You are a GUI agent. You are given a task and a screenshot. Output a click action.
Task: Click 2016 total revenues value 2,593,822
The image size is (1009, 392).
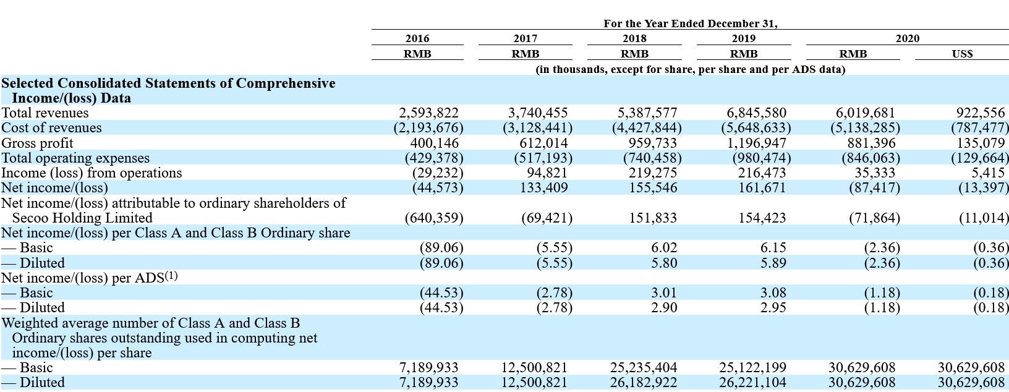[429, 113]
